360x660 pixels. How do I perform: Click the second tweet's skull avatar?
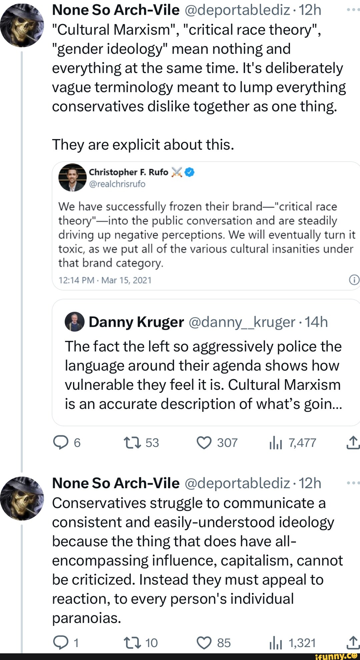pos(22,498)
